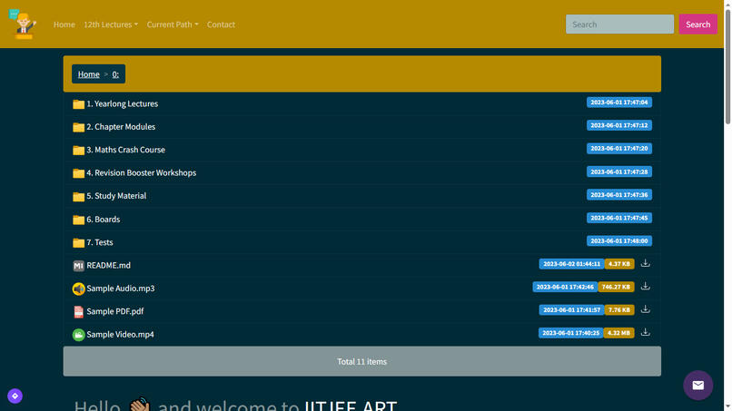
Task: Click the site logo mascot icon
Action: pyautogui.click(x=23, y=24)
